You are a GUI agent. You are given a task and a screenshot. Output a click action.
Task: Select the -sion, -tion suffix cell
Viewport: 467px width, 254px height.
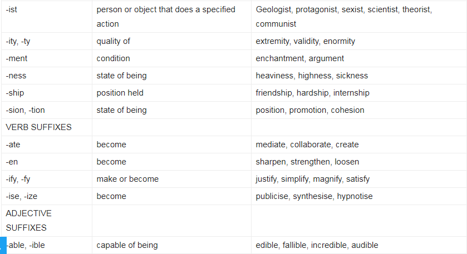coord(47,110)
